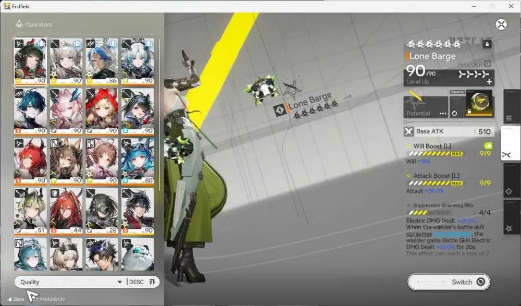The width and height of the screenshot is (521, 306).
Task: Click the plus icon in the Level Up bar
Action: coord(489,82)
